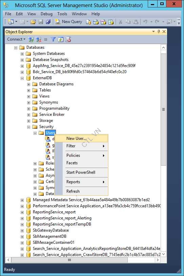Click the Redo arrow icon
Screen dimensions: 184x276
click(157, 22)
